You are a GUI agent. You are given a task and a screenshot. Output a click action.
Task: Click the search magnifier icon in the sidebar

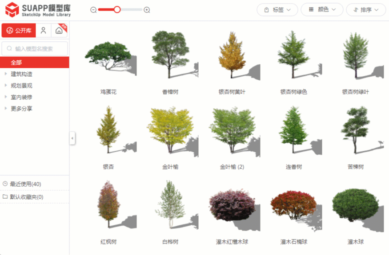point(9,49)
